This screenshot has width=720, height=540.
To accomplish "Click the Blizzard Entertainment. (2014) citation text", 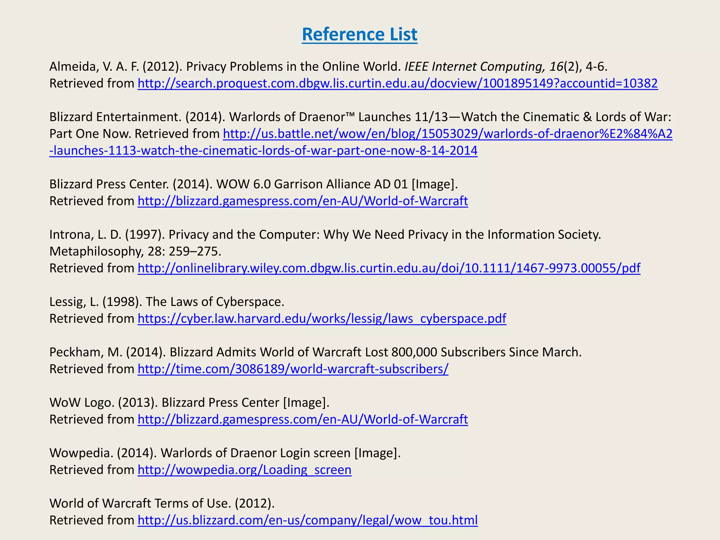I will [x=360, y=117].
